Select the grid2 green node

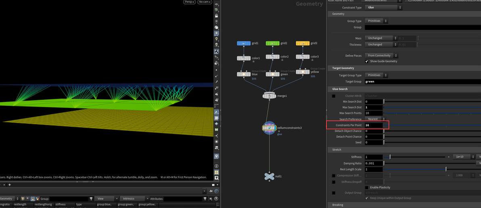[272, 43]
